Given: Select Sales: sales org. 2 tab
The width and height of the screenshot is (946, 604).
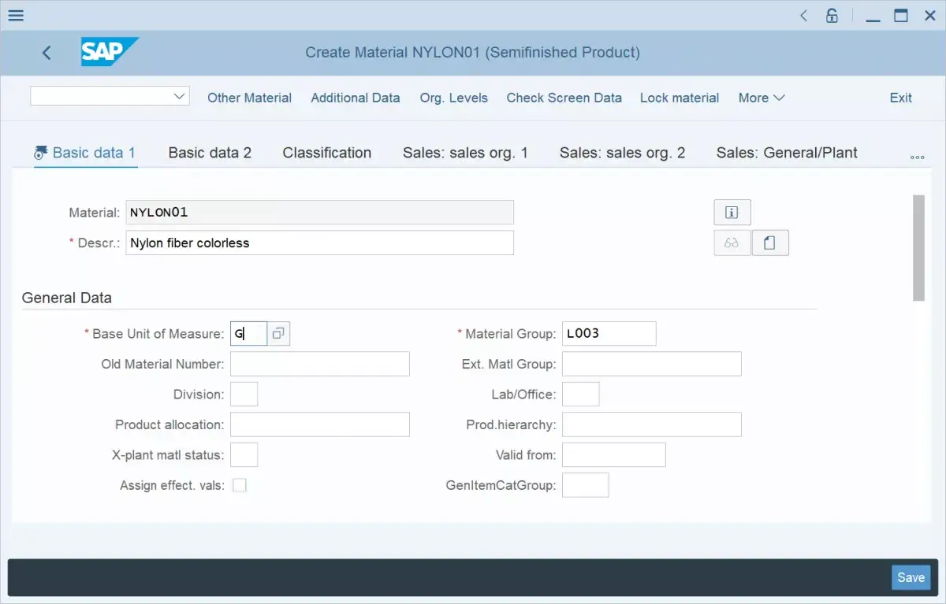Looking at the screenshot, I should [x=623, y=153].
